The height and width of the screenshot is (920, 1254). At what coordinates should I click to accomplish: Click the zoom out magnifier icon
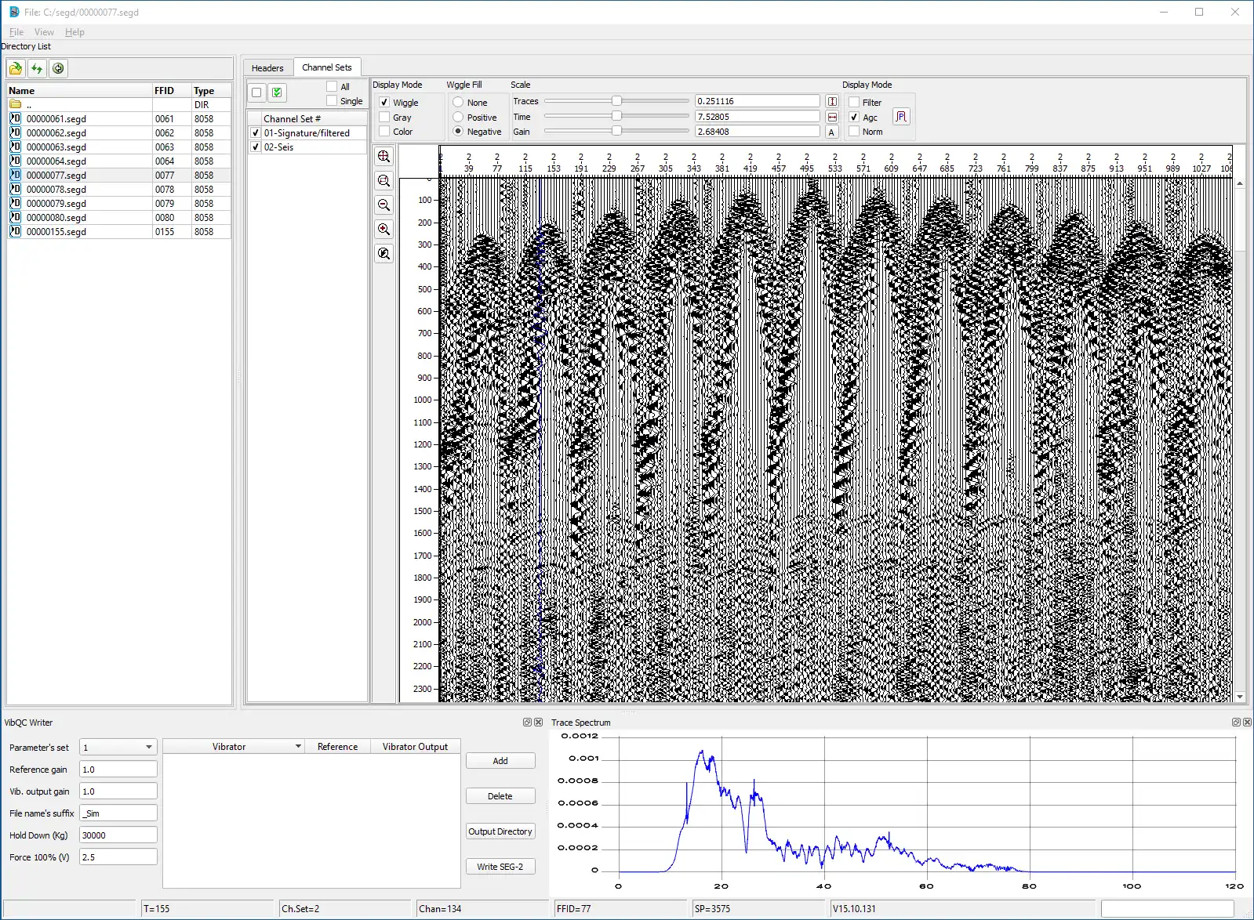383,205
